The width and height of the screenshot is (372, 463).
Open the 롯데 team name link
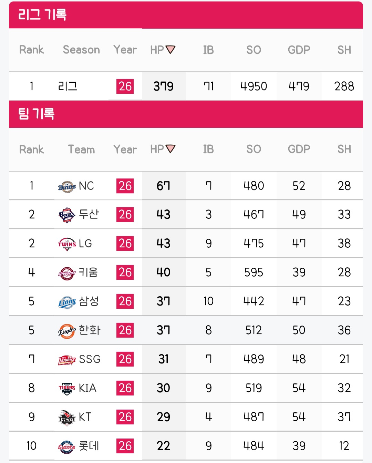click(x=89, y=446)
